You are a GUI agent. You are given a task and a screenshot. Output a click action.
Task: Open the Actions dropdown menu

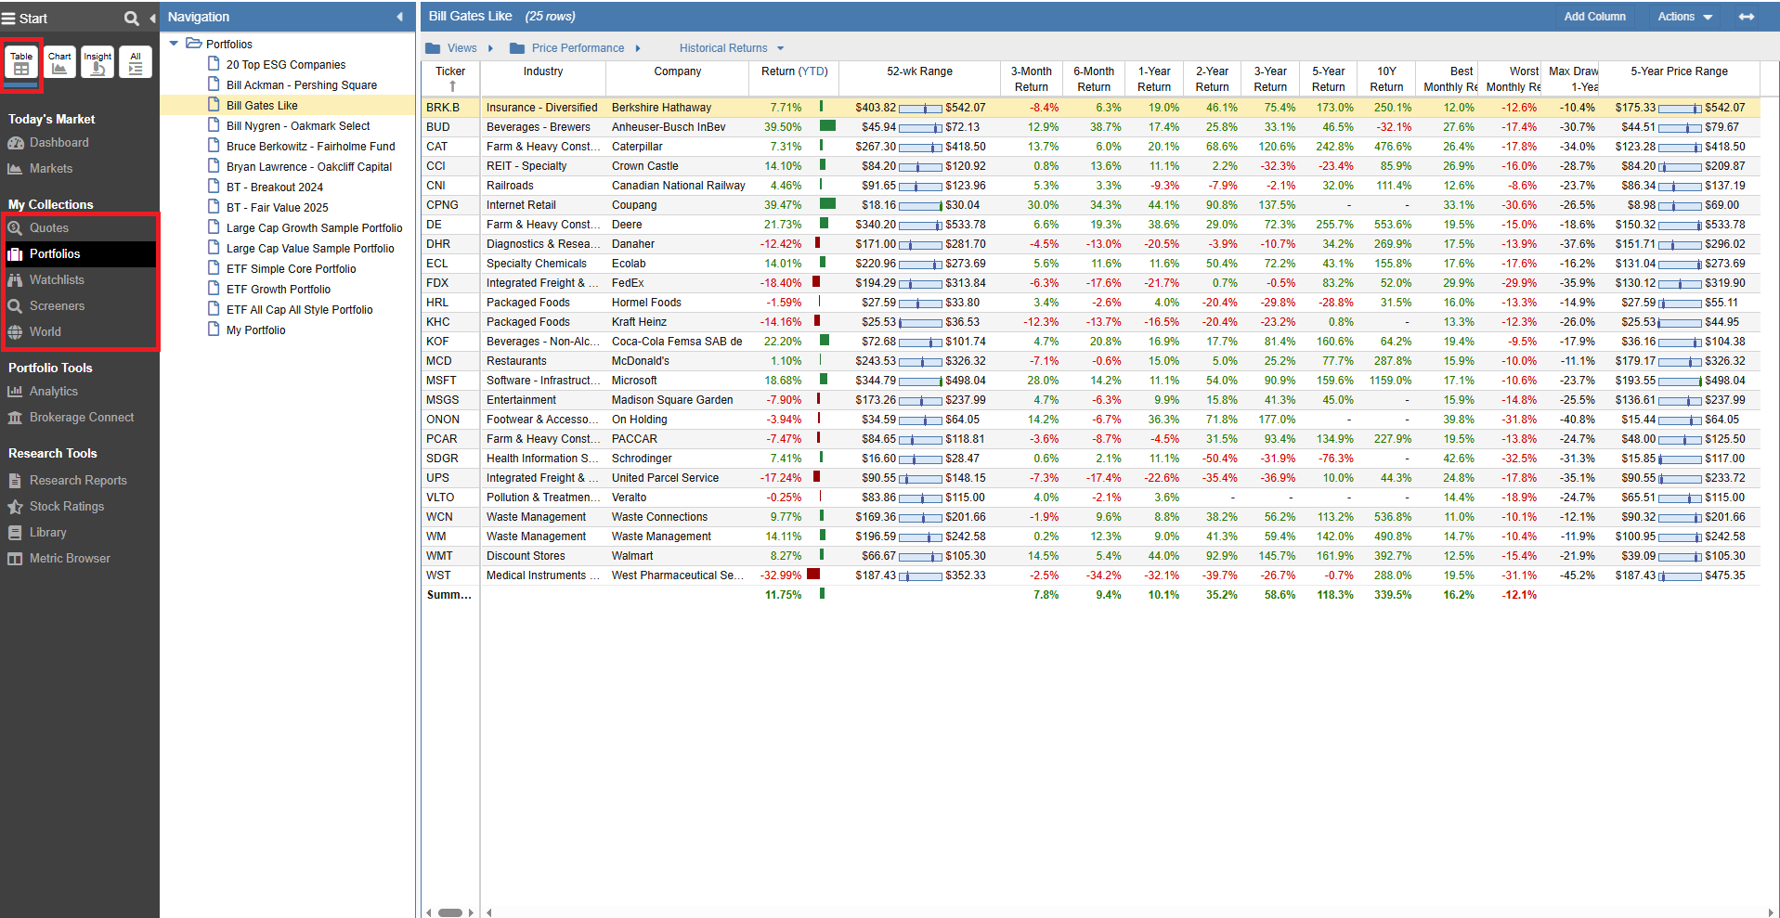1684,17
